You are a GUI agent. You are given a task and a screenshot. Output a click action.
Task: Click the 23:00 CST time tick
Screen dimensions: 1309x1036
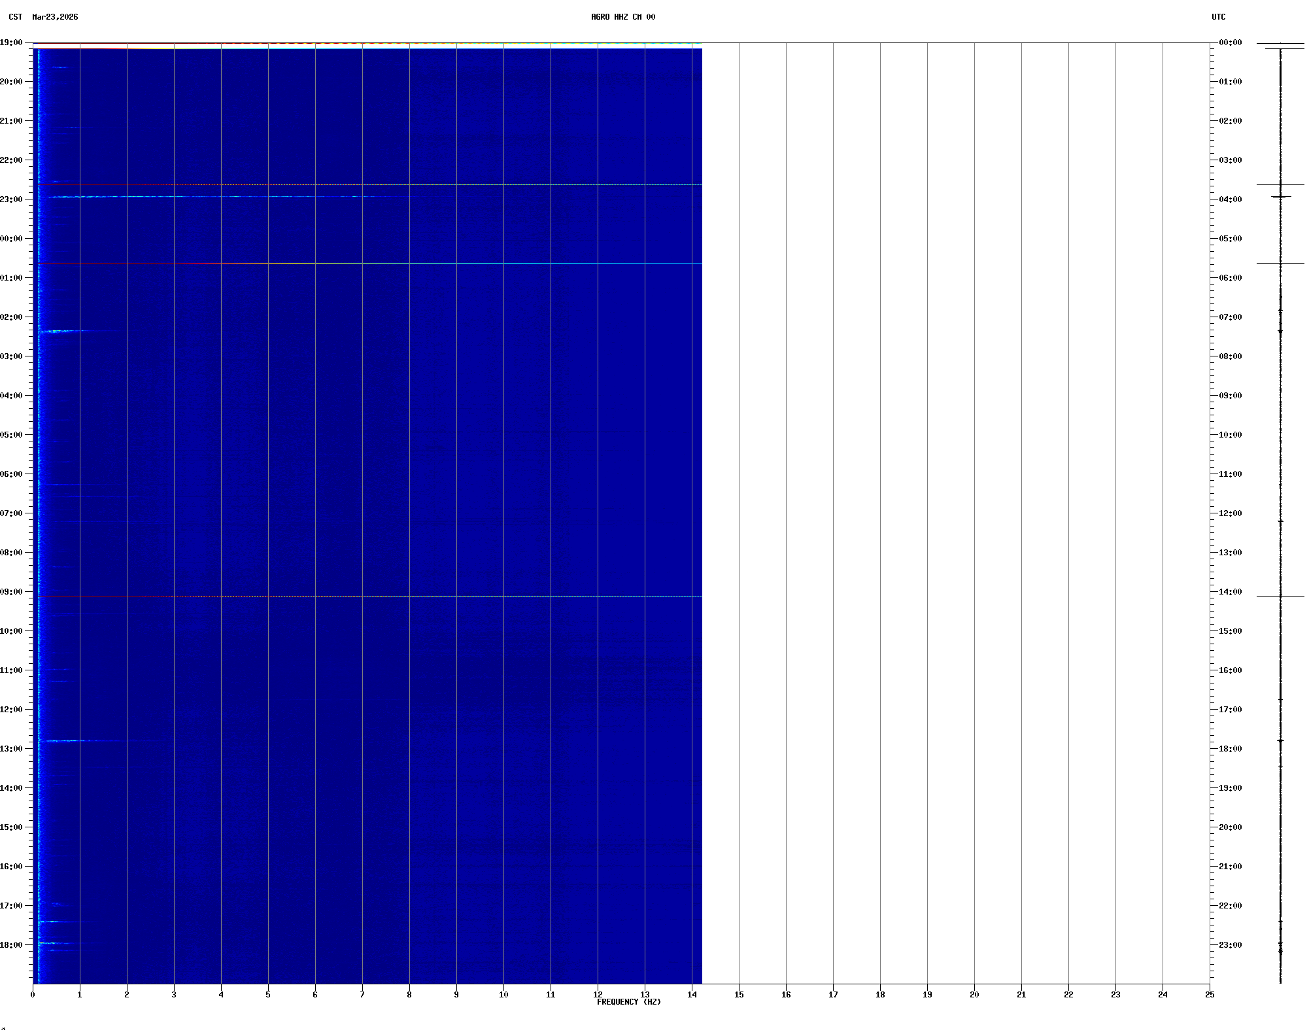(12, 199)
